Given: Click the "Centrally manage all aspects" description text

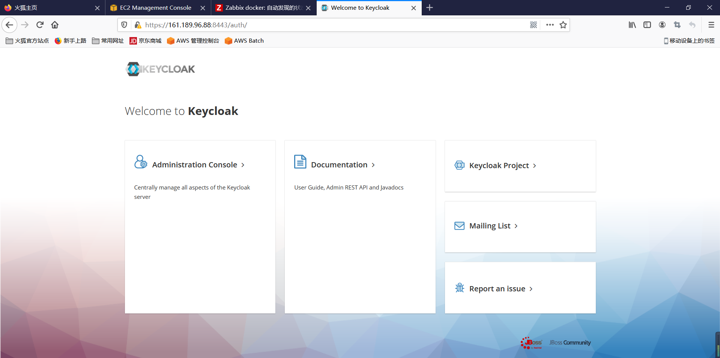Looking at the screenshot, I should (x=192, y=192).
